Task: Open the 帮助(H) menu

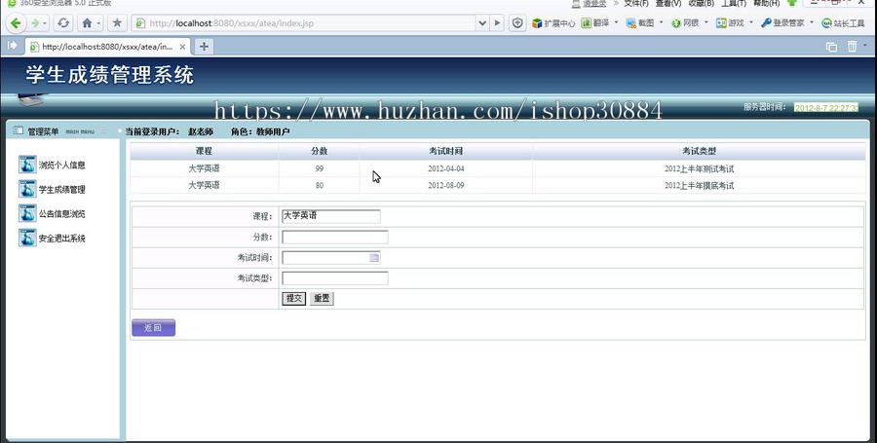Action: (766, 3)
